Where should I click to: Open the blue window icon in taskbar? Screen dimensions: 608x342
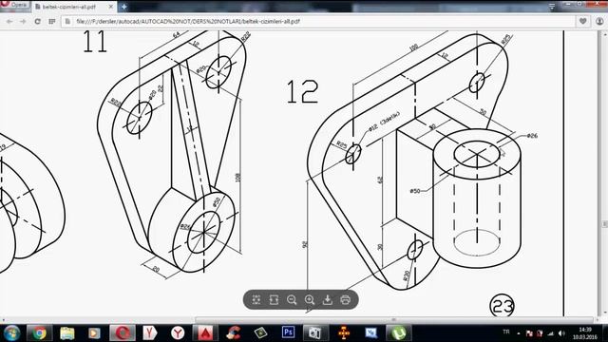pos(370,333)
